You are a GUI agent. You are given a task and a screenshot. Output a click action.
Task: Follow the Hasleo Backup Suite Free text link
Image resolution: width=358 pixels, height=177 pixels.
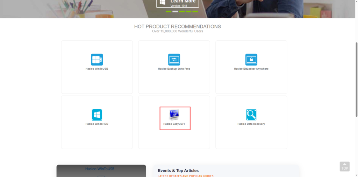[174, 69]
